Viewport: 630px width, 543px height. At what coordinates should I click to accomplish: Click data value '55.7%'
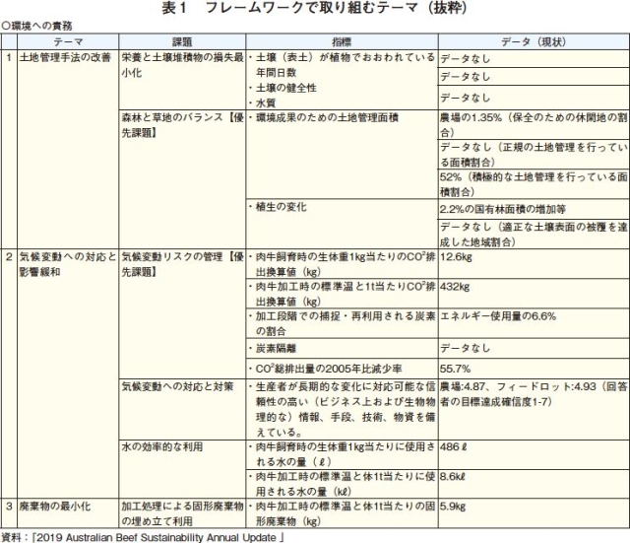pos(455,369)
